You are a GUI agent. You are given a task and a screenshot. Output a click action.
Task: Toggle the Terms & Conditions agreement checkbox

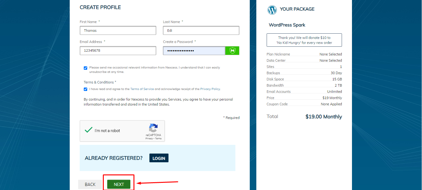tap(86, 89)
